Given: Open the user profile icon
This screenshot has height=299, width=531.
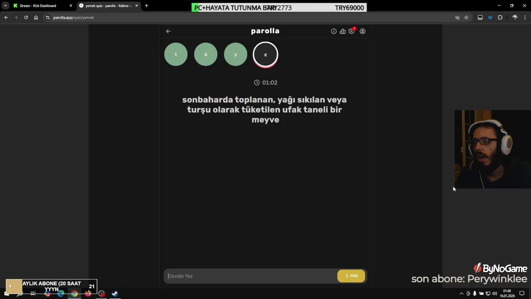Looking at the screenshot, I should pyautogui.click(x=363, y=31).
